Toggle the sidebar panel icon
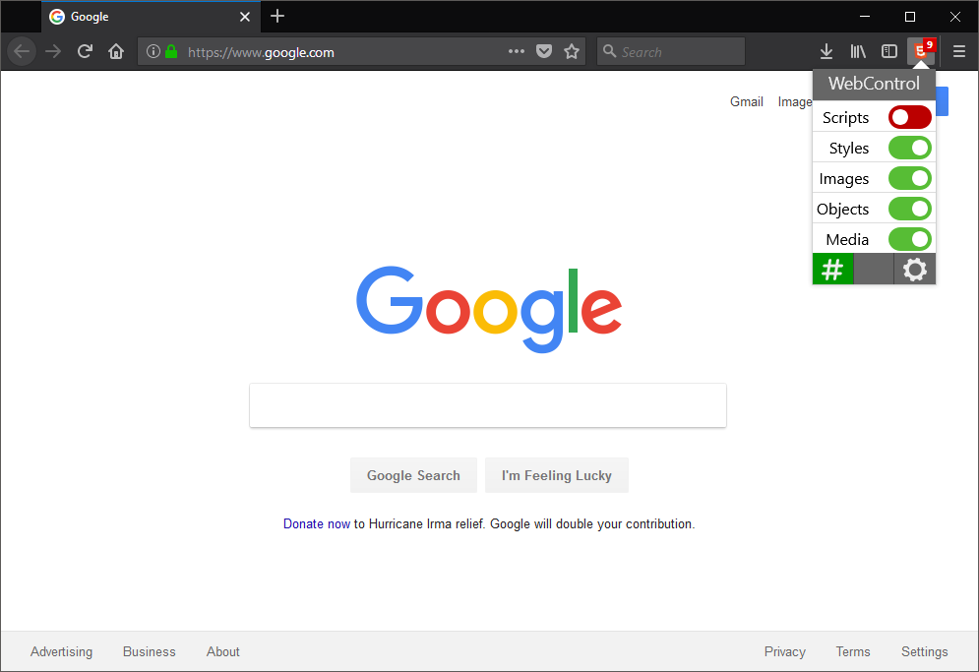The image size is (979, 672). 889,51
